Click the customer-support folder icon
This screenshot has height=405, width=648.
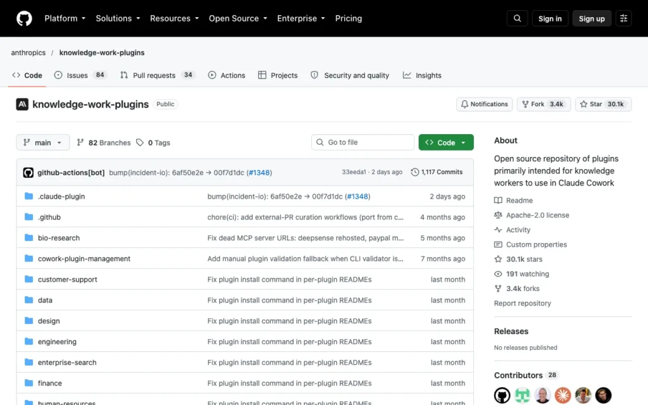[28, 279]
